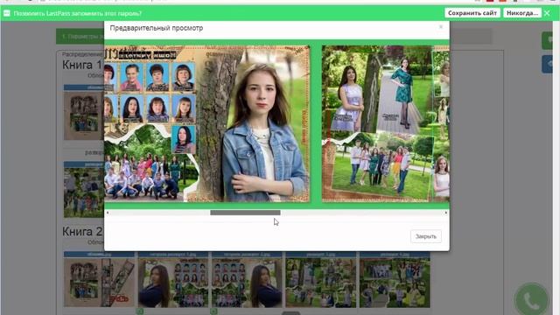Click the Сохранить сайт button in LastPass bar
Image resolution: width=560 pixels, height=315 pixels.
tap(472, 13)
